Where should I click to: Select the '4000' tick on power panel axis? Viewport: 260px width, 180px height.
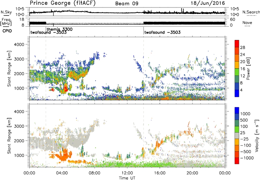coord(19,45)
